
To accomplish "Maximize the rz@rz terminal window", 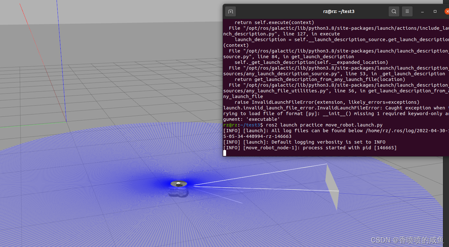I will click(435, 11).
